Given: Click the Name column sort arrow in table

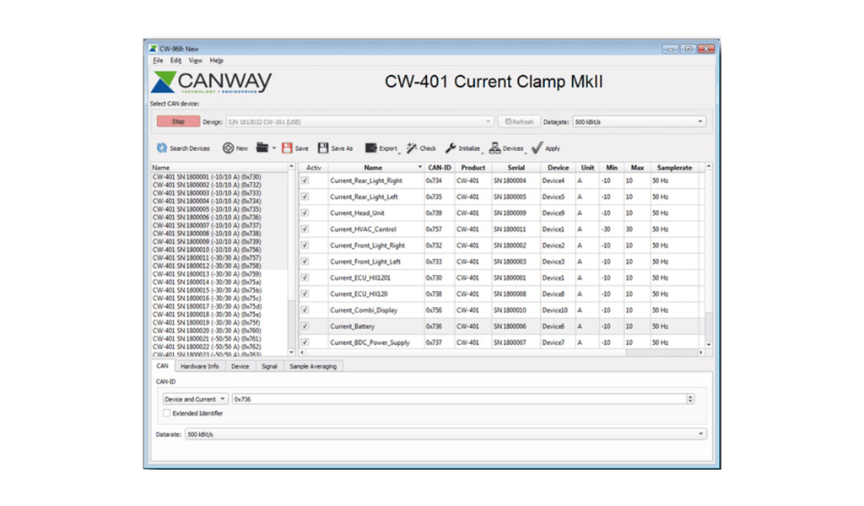Looking at the screenshot, I should click(x=420, y=167).
